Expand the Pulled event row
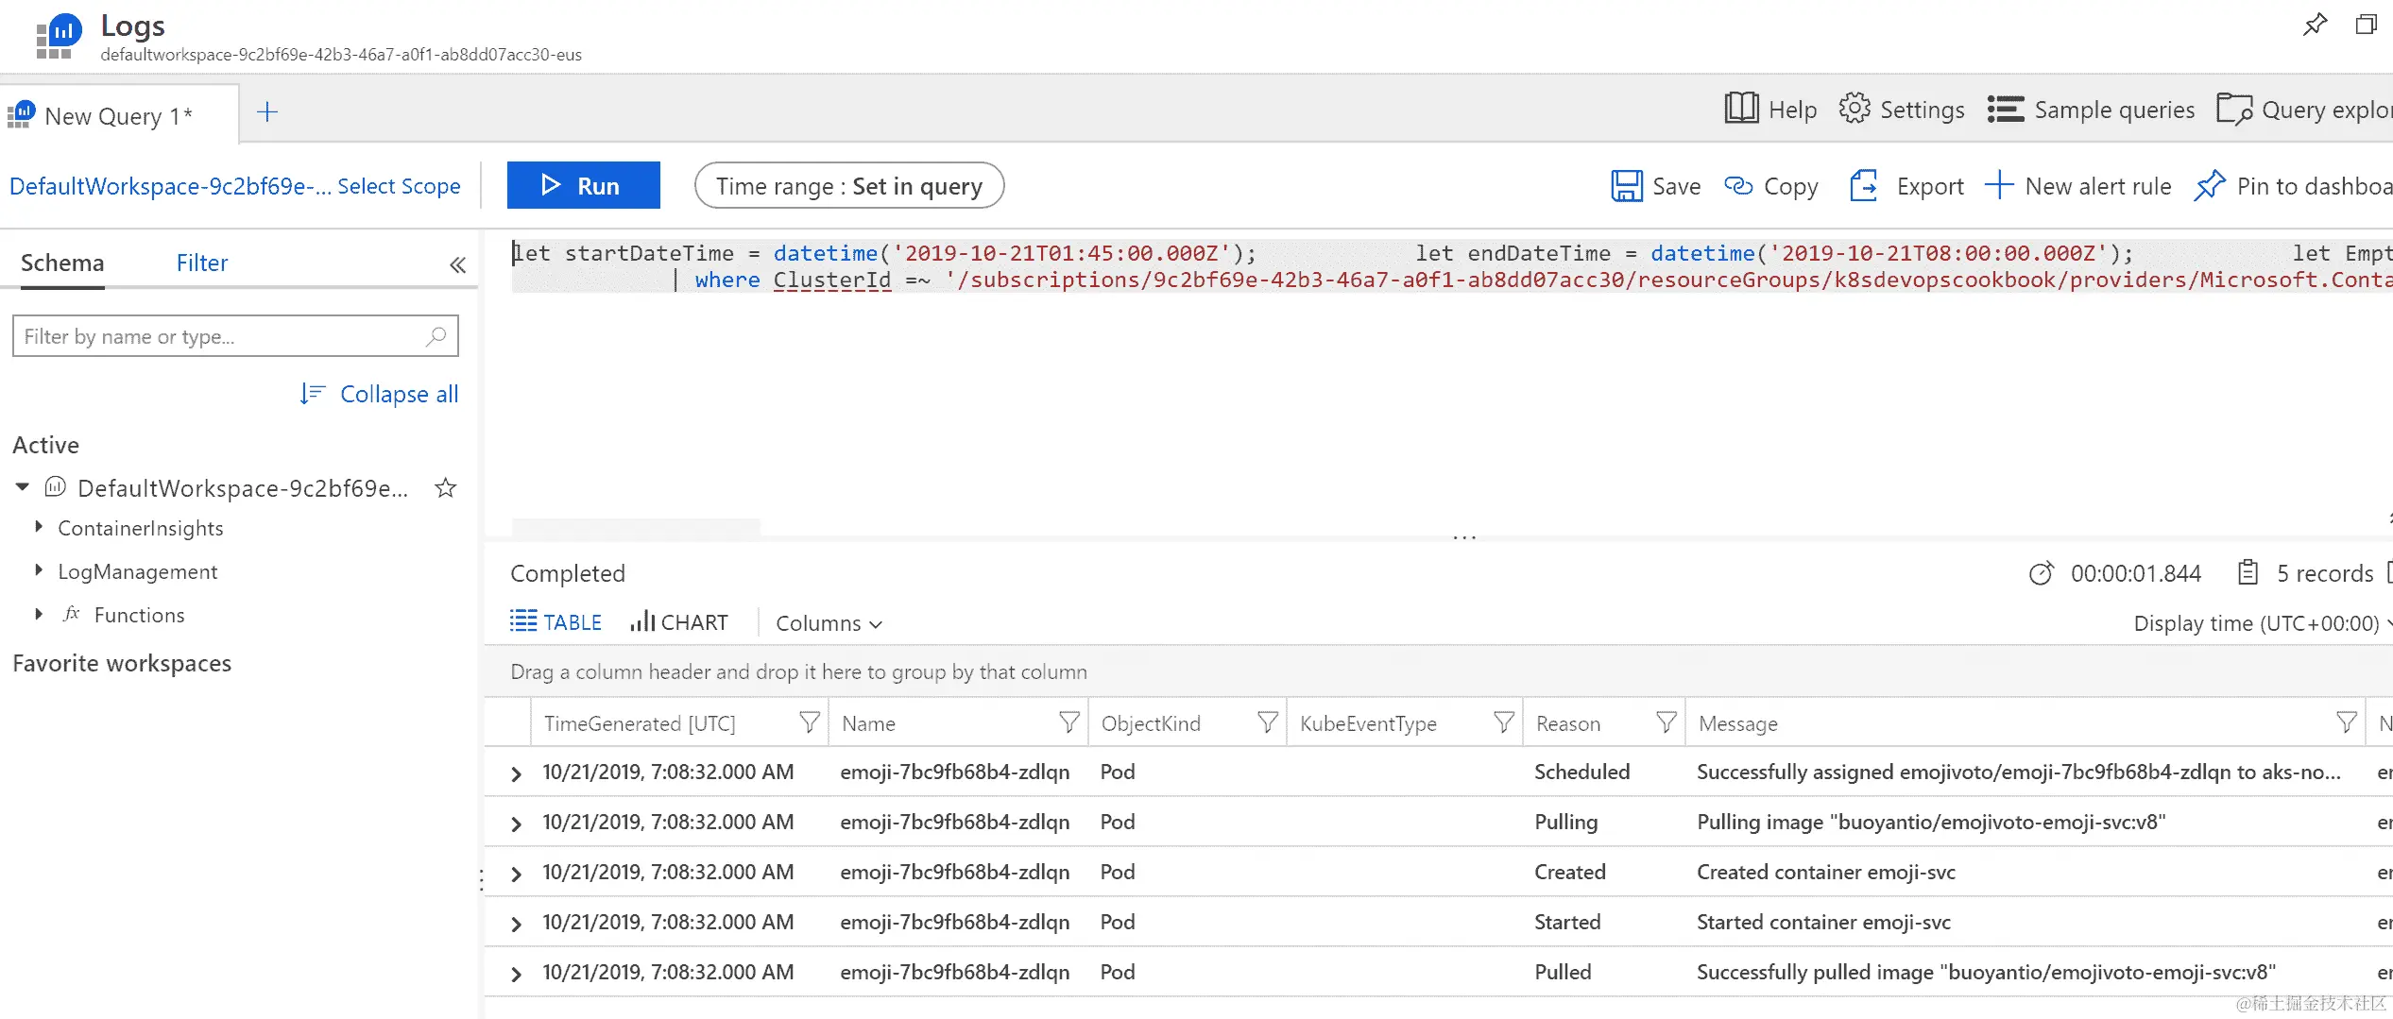This screenshot has width=2393, height=1019. pyautogui.click(x=516, y=975)
